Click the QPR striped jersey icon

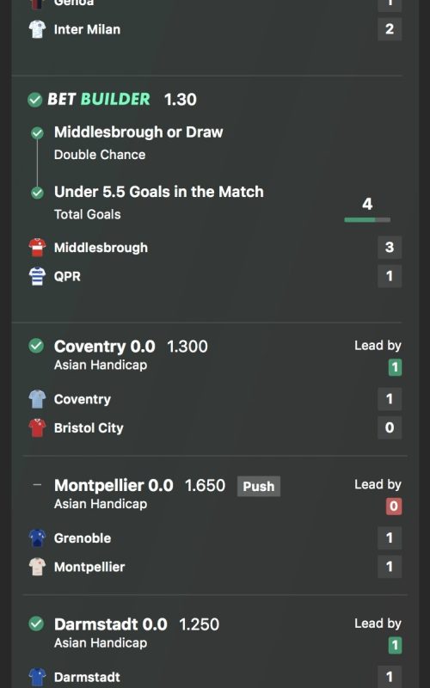point(37,276)
